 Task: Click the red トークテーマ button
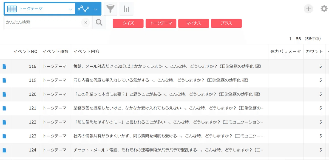click(x=161, y=23)
